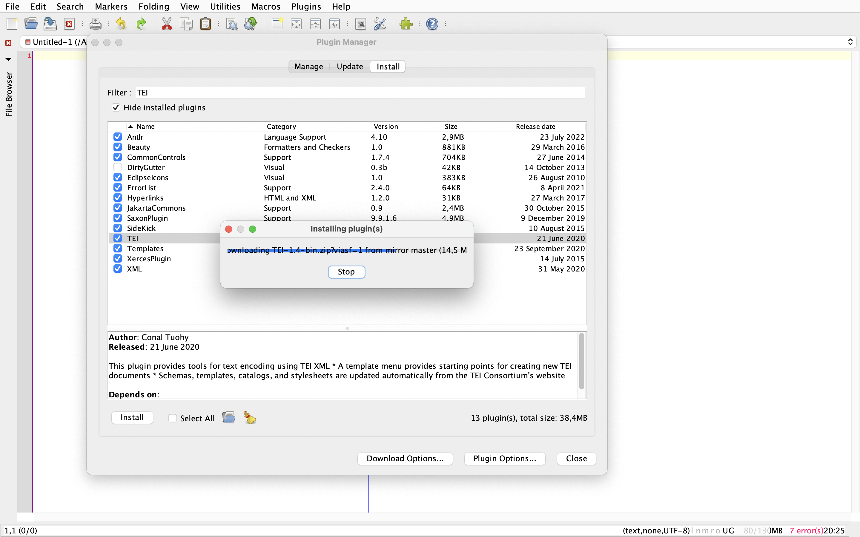This screenshot has width=860, height=537.
Task: Click the Cut icon in toolbar
Action: point(165,24)
